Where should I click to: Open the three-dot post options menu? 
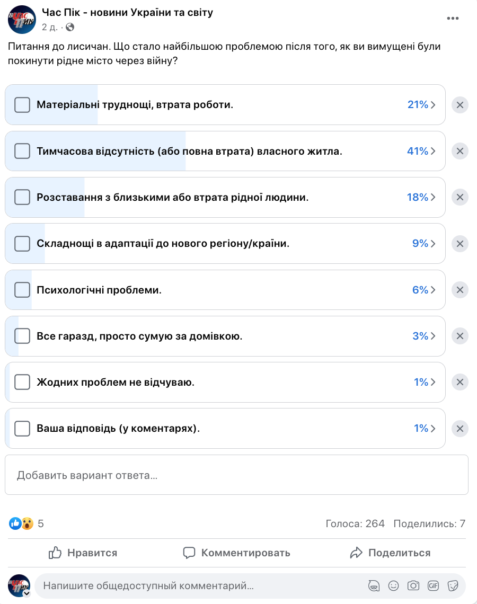(x=453, y=18)
